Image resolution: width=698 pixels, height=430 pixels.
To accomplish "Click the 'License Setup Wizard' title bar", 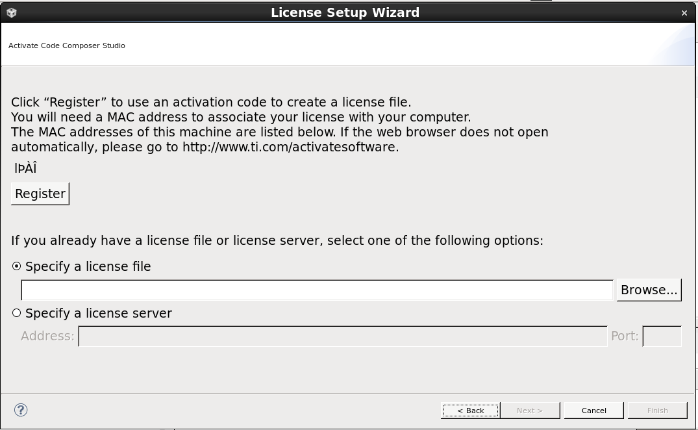I will tap(345, 12).
